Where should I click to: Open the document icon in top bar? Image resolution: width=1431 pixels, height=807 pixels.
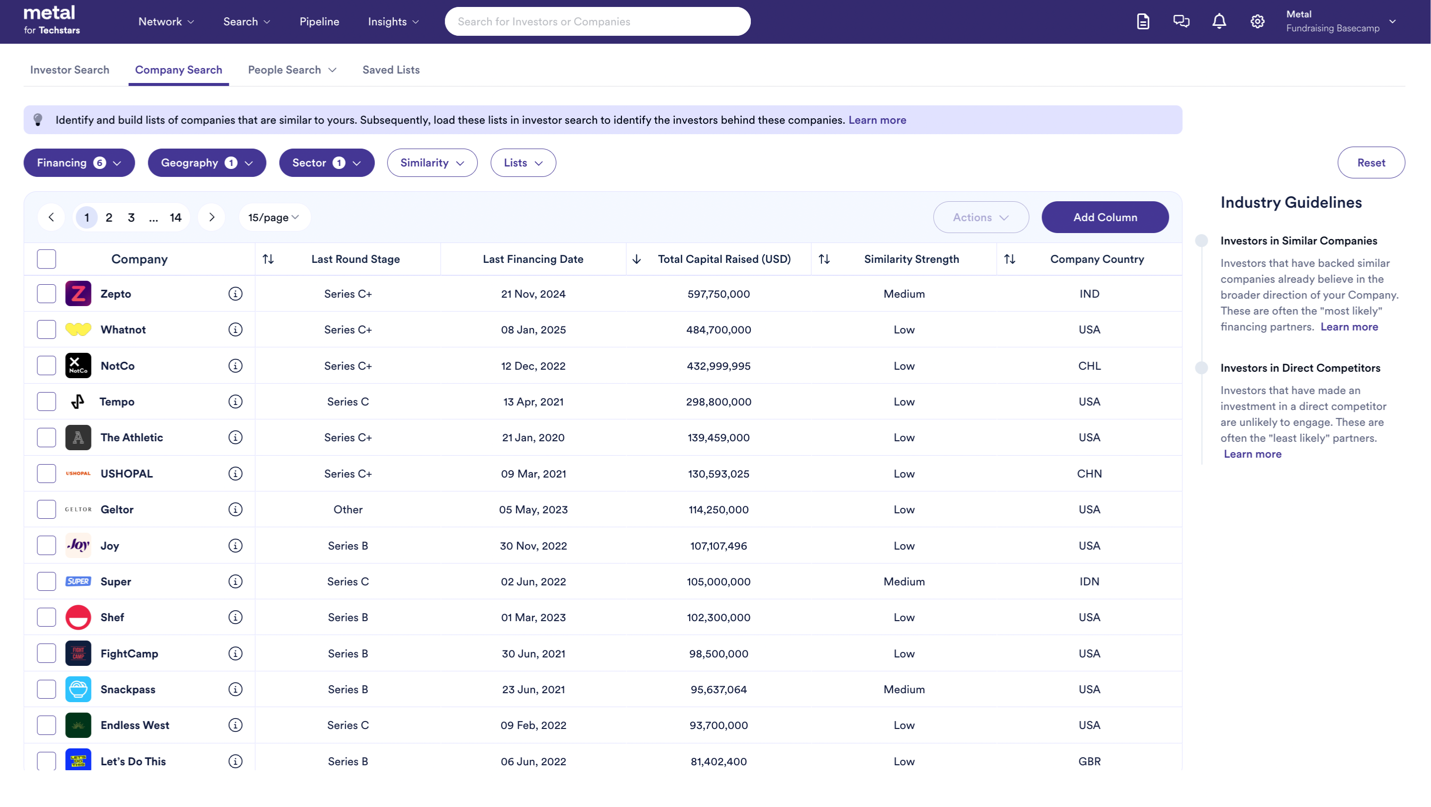click(x=1143, y=22)
